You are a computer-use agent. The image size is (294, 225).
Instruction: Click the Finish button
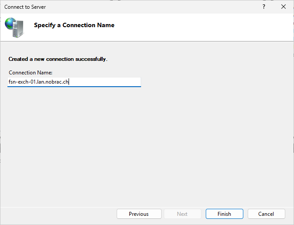coord(224,214)
